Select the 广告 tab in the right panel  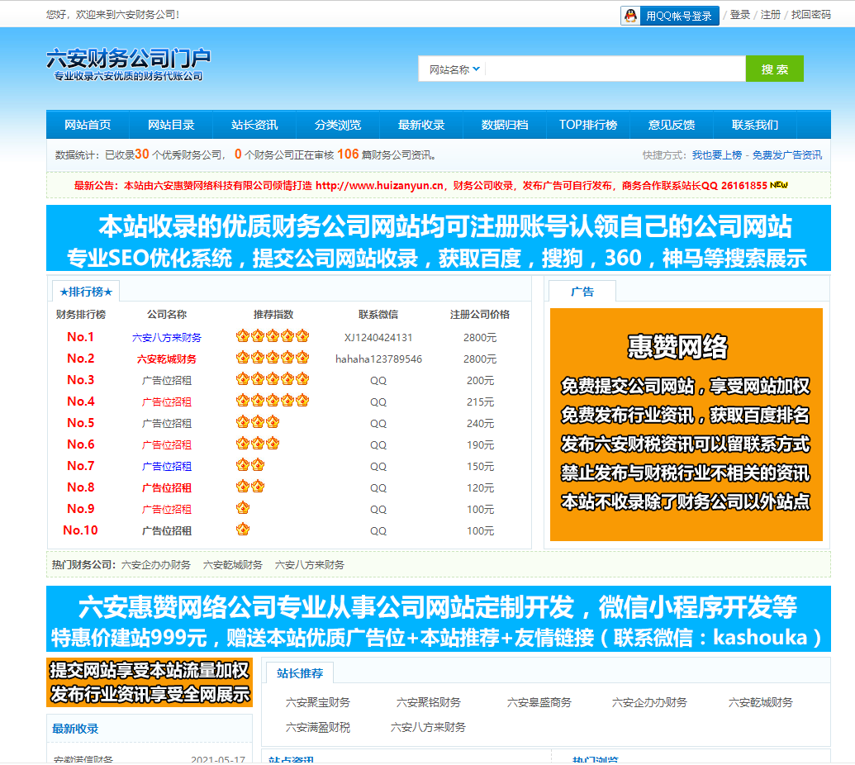coord(582,292)
